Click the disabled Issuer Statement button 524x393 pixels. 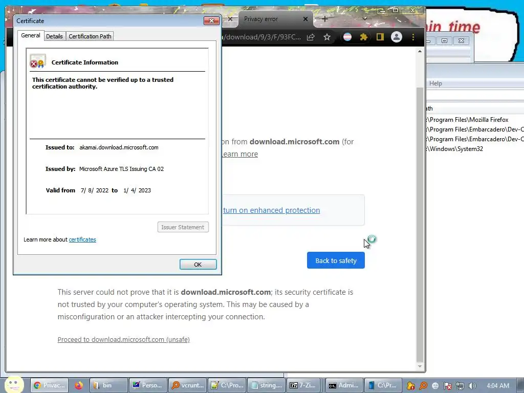click(x=183, y=227)
